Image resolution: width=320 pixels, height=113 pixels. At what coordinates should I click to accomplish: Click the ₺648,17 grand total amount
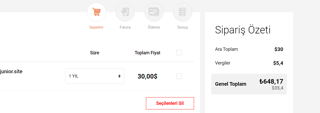tap(271, 81)
